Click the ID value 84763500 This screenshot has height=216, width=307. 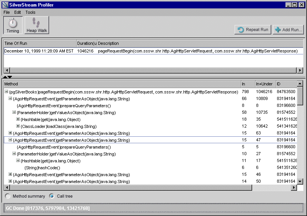tap(286, 92)
